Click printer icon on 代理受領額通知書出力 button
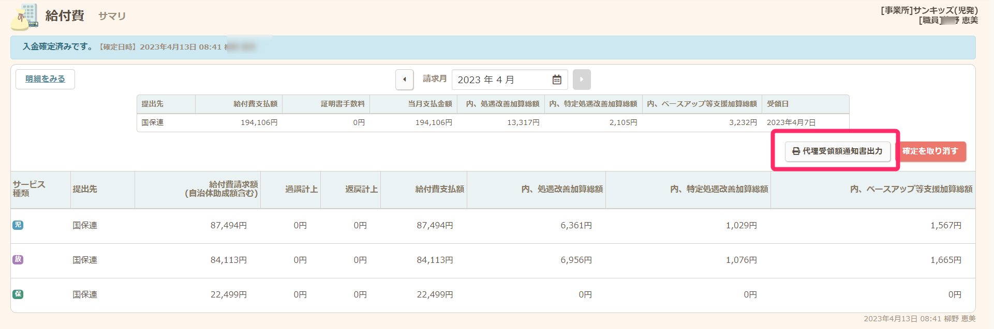The width and height of the screenshot is (994, 329). pyautogui.click(x=796, y=151)
